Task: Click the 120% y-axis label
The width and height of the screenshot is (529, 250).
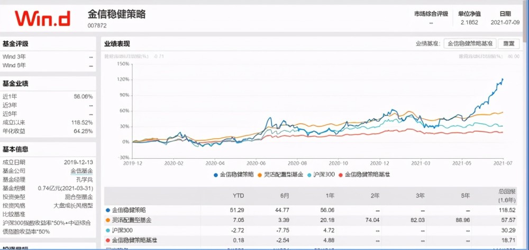Action: pos(123,80)
